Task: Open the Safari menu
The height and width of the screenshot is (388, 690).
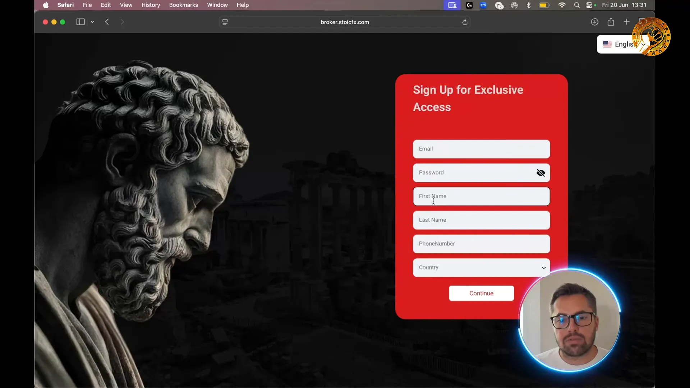Action: 65,5
